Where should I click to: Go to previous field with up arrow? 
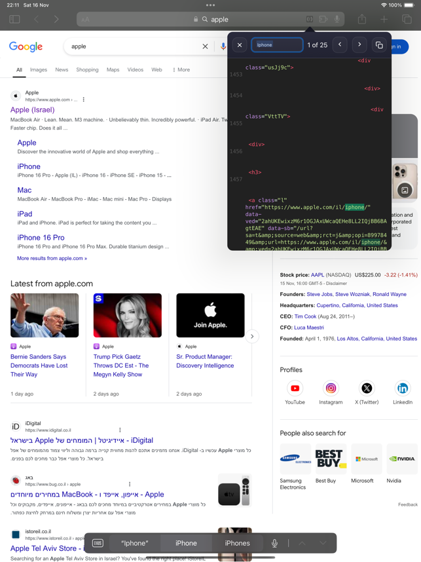(x=302, y=543)
